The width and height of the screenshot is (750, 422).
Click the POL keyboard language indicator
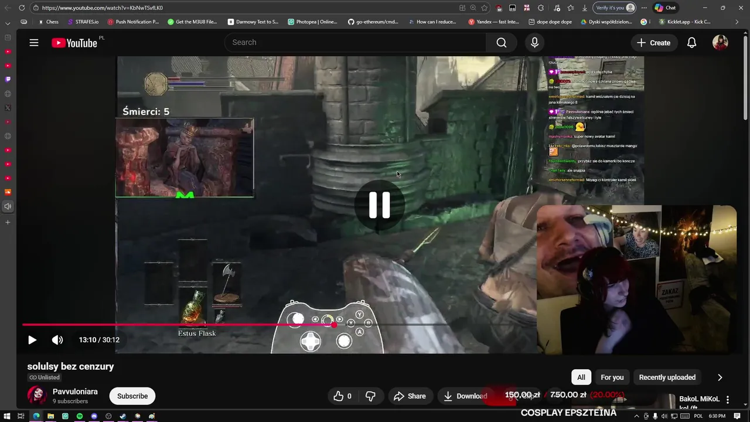698,416
